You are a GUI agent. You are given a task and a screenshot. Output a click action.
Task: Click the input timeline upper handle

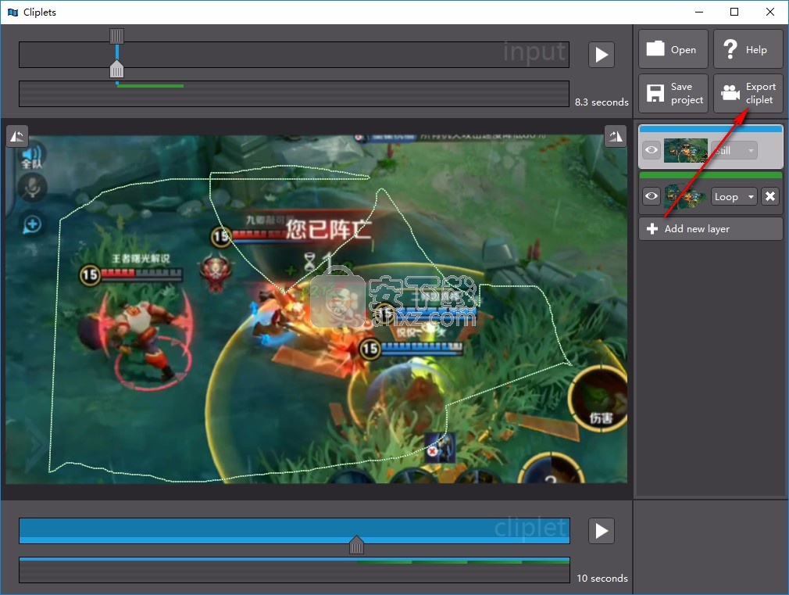click(x=116, y=36)
